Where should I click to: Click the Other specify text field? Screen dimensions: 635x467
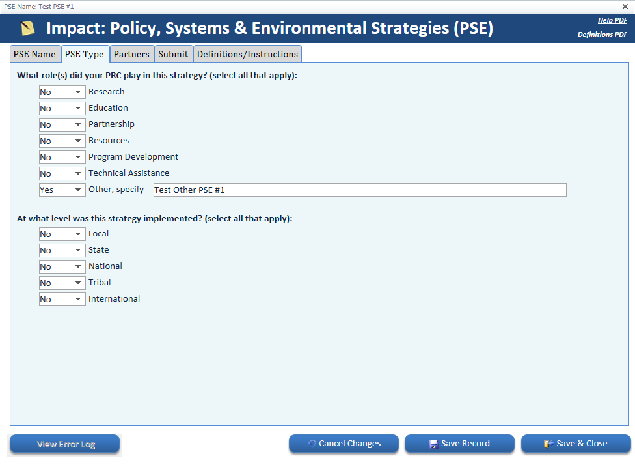pyautogui.click(x=359, y=190)
